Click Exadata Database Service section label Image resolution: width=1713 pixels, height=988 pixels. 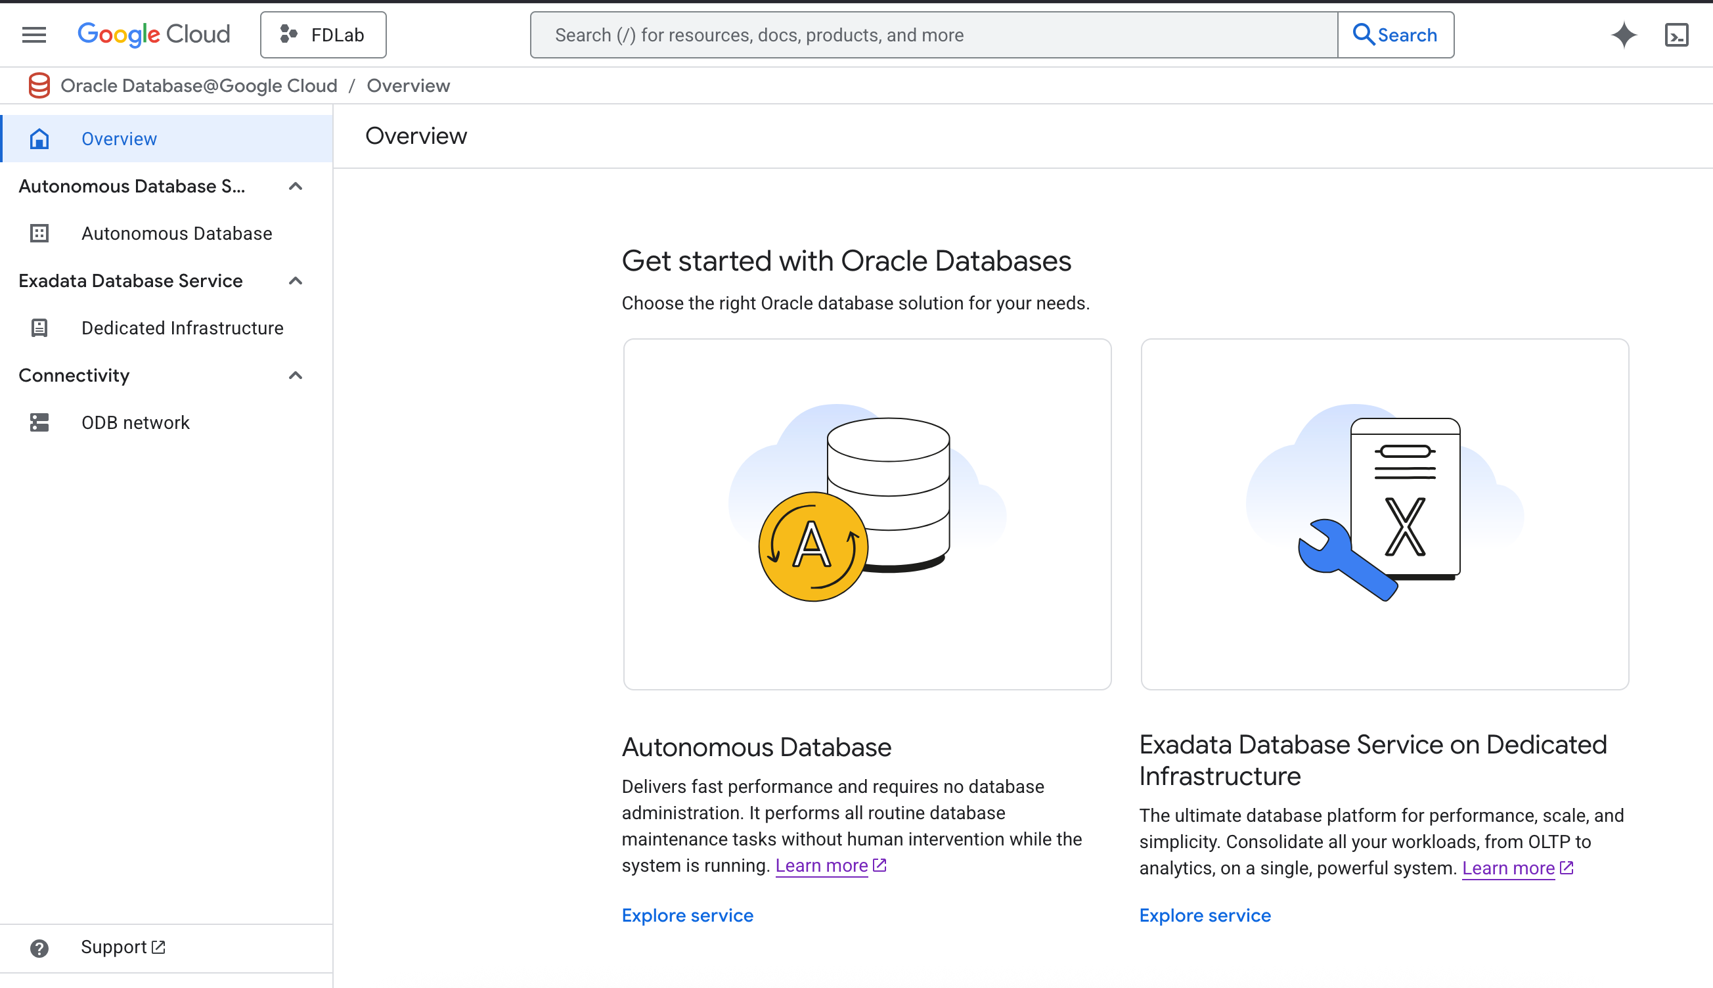(x=131, y=281)
